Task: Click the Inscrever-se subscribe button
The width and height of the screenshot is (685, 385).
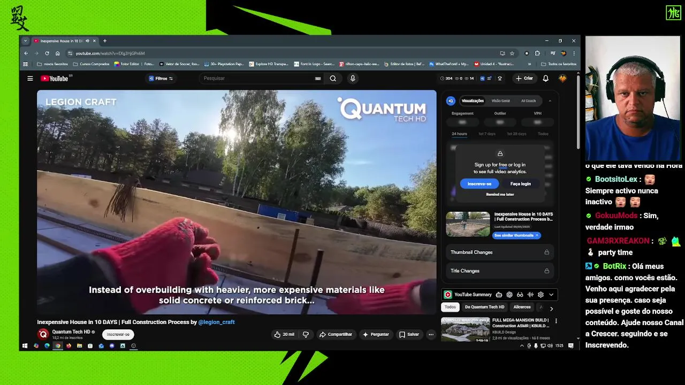Action: (118, 334)
